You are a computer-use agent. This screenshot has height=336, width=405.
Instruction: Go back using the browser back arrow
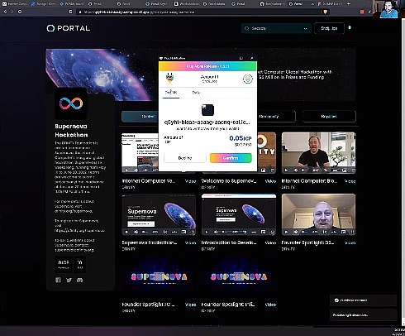(x=5, y=12)
